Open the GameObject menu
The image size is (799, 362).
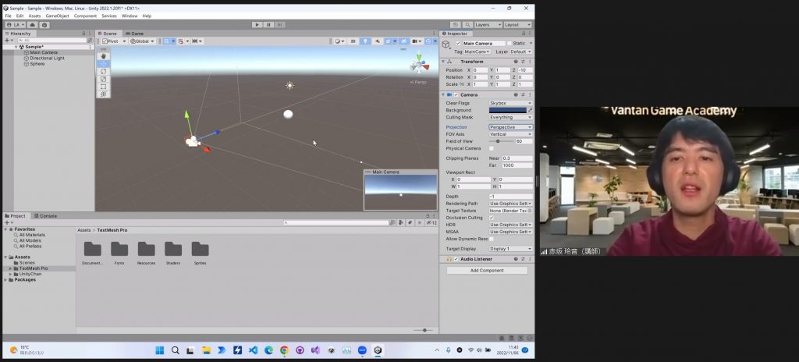(57, 16)
